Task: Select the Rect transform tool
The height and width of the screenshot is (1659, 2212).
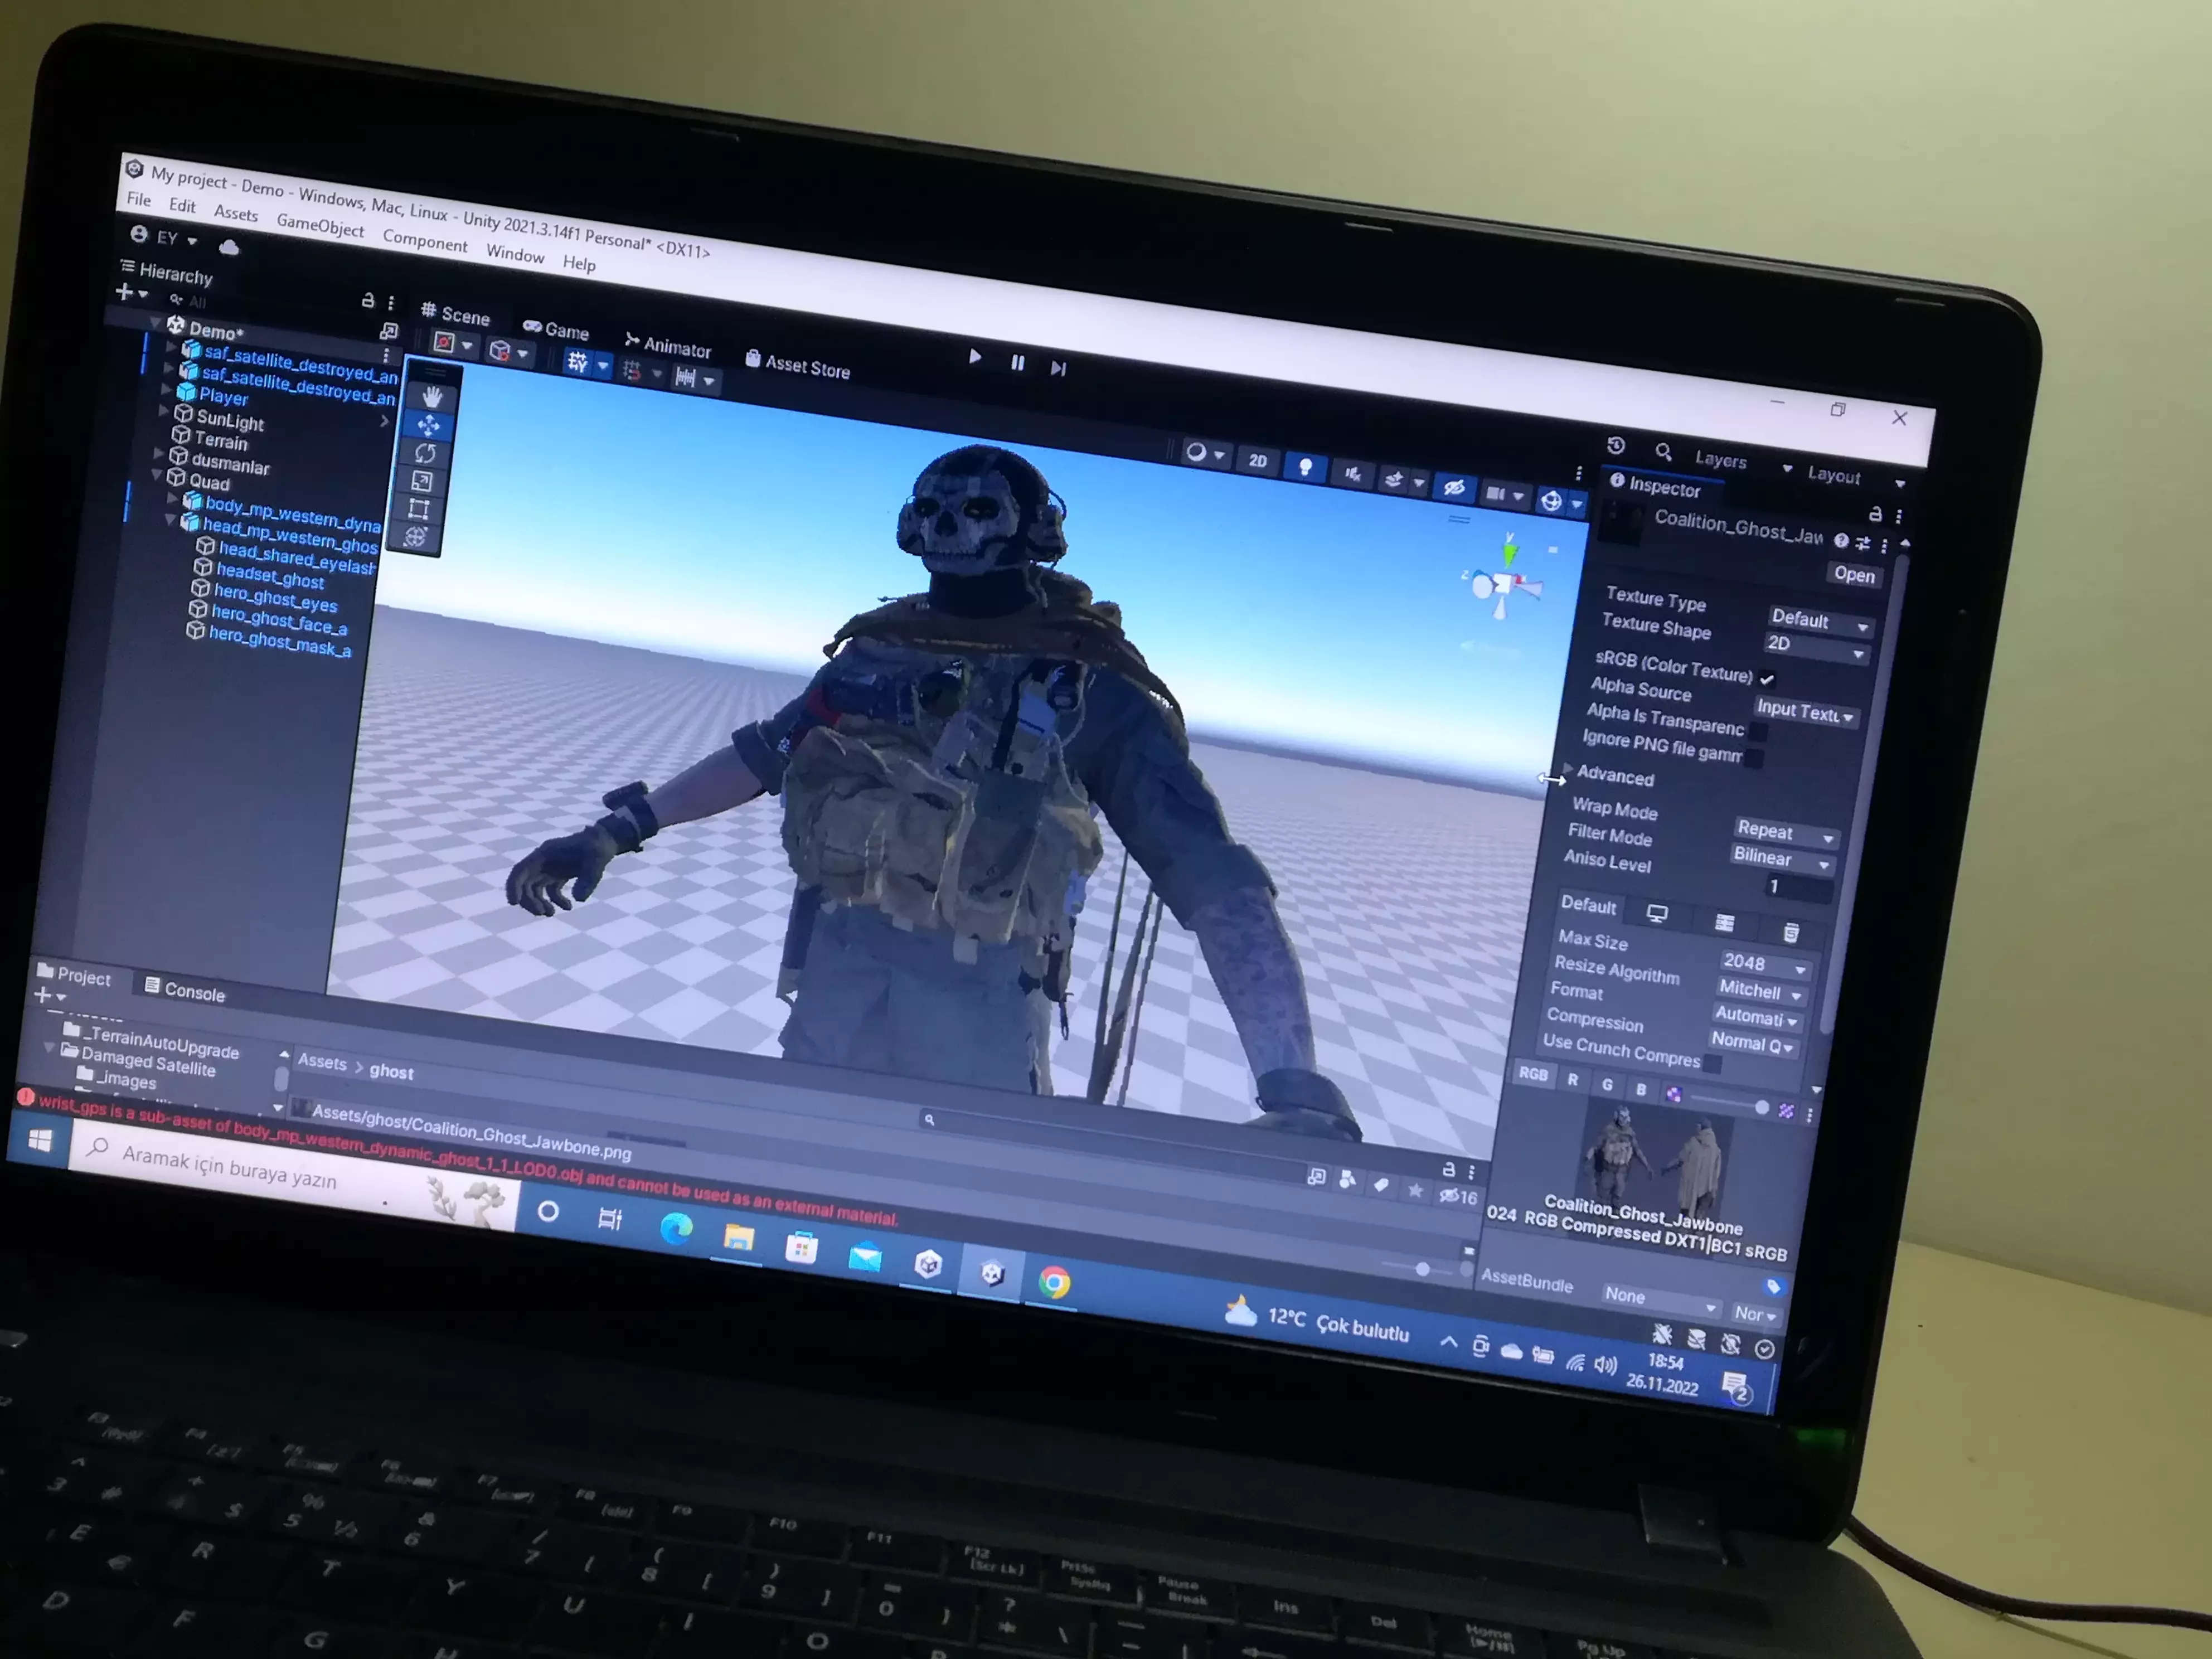Action: [418, 508]
